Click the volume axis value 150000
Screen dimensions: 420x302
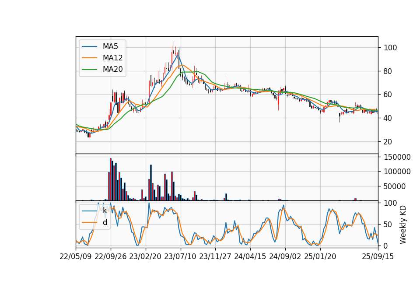[397, 157]
